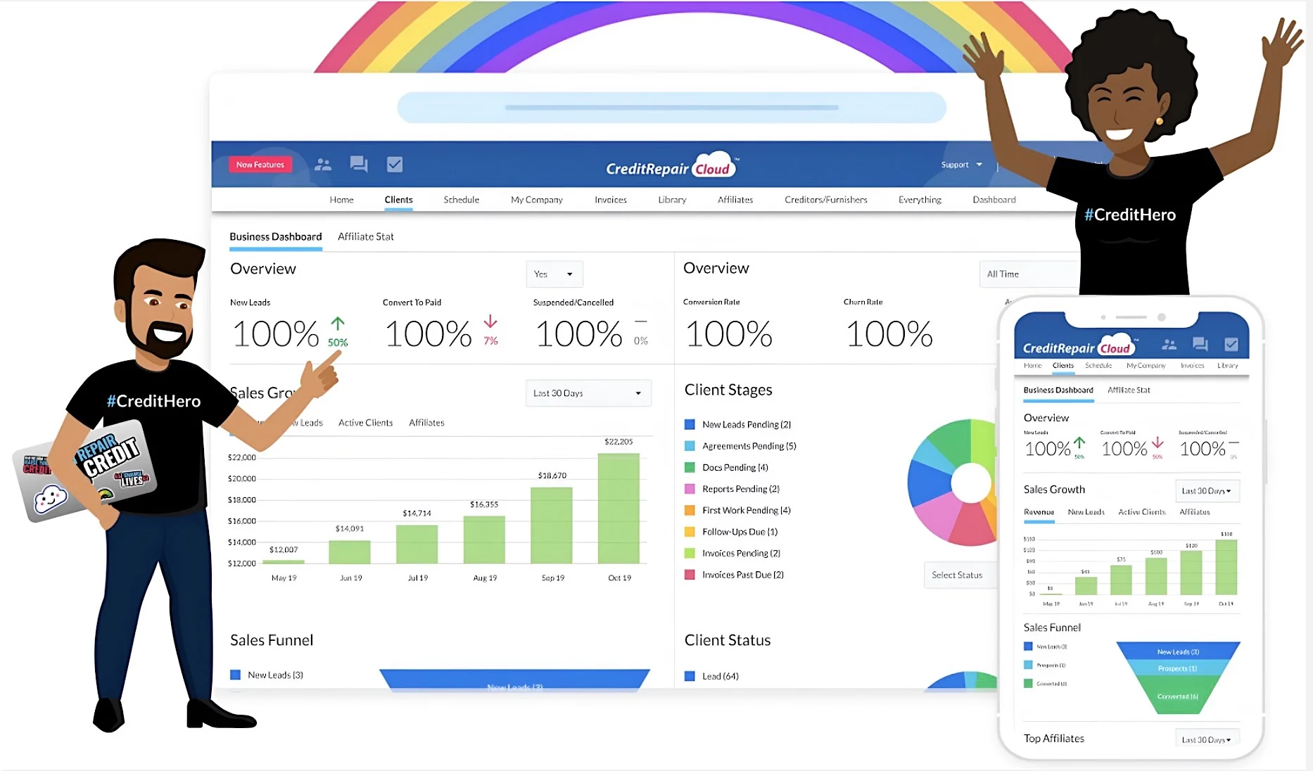The image size is (1313, 771).
Task: Switch to Affiliate Stat tab on phone
Action: [x=1129, y=390]
